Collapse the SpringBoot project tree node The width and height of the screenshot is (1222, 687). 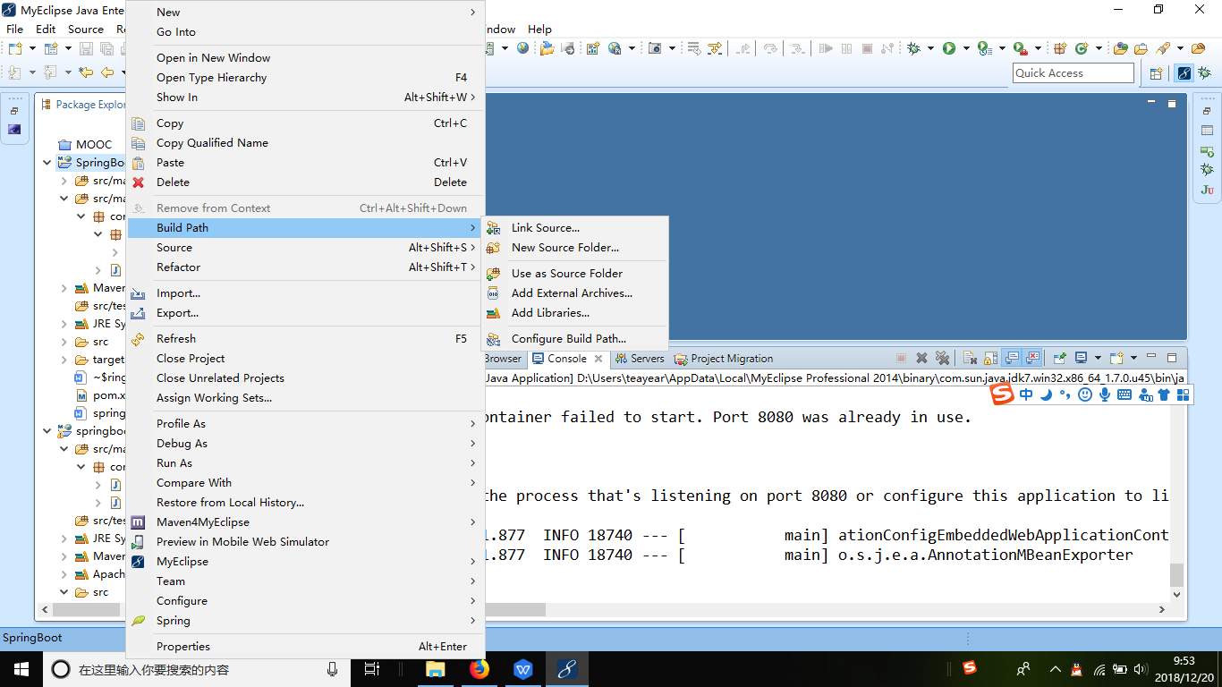[x=47, y=163]
